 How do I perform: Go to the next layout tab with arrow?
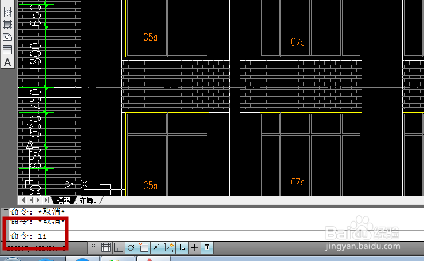[x=38, y=200]
